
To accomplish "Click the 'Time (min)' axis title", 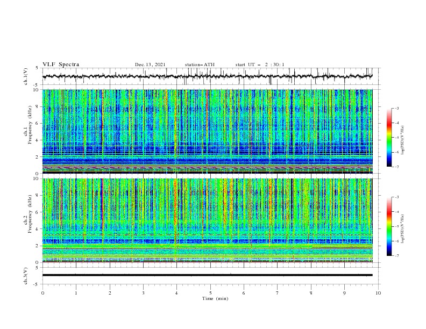I will [x=215, y=298].
